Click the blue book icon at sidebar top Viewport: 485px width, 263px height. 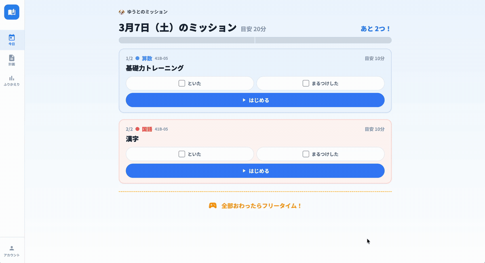click(x=12, y=12)
